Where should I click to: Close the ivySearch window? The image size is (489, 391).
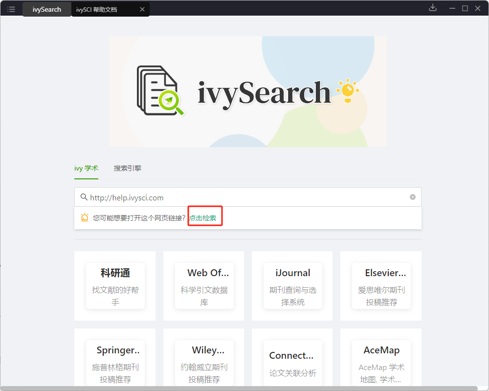pyautogui.click(x=477, y=8)
